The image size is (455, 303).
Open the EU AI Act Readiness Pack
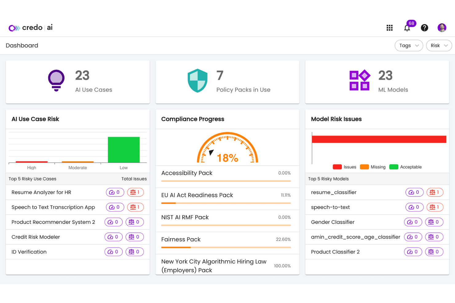(197, 195)
